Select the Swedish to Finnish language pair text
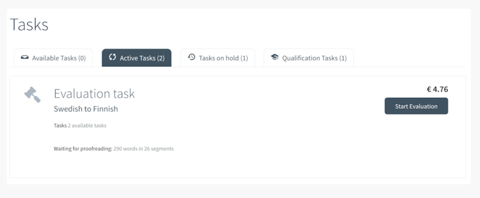 click(86, 109)
